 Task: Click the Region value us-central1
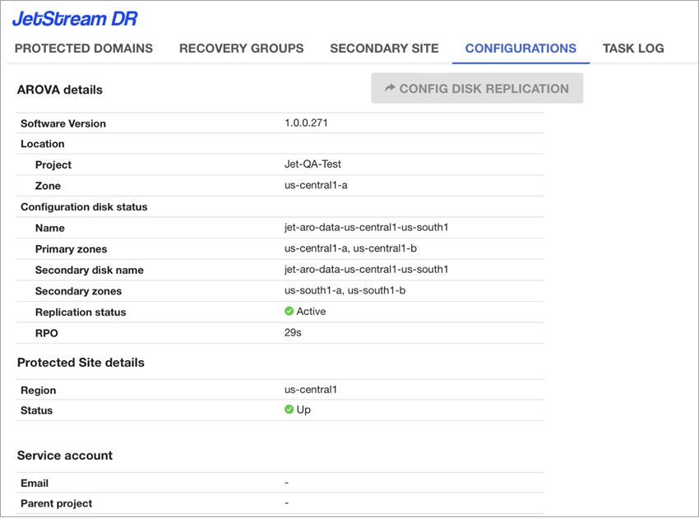(311, 390)
